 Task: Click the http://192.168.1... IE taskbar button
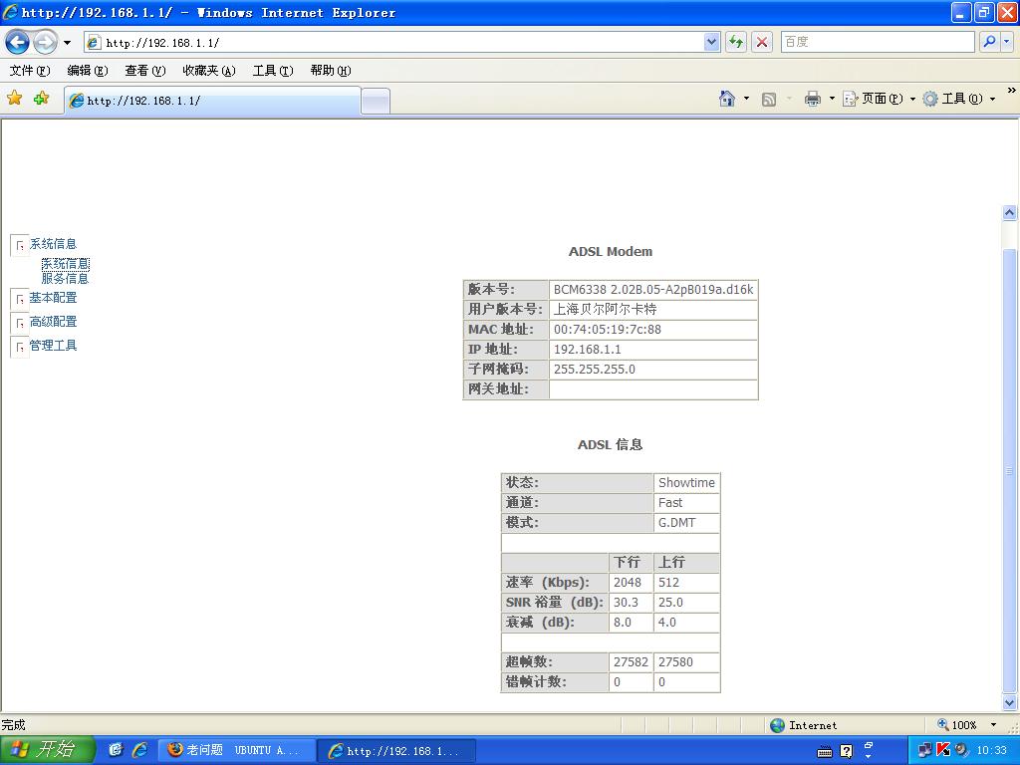tap(397, 751)
